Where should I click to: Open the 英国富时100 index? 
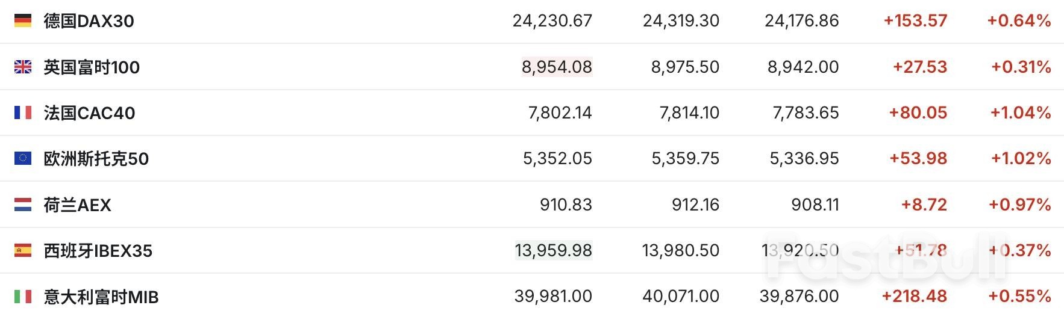click(92, 67)
